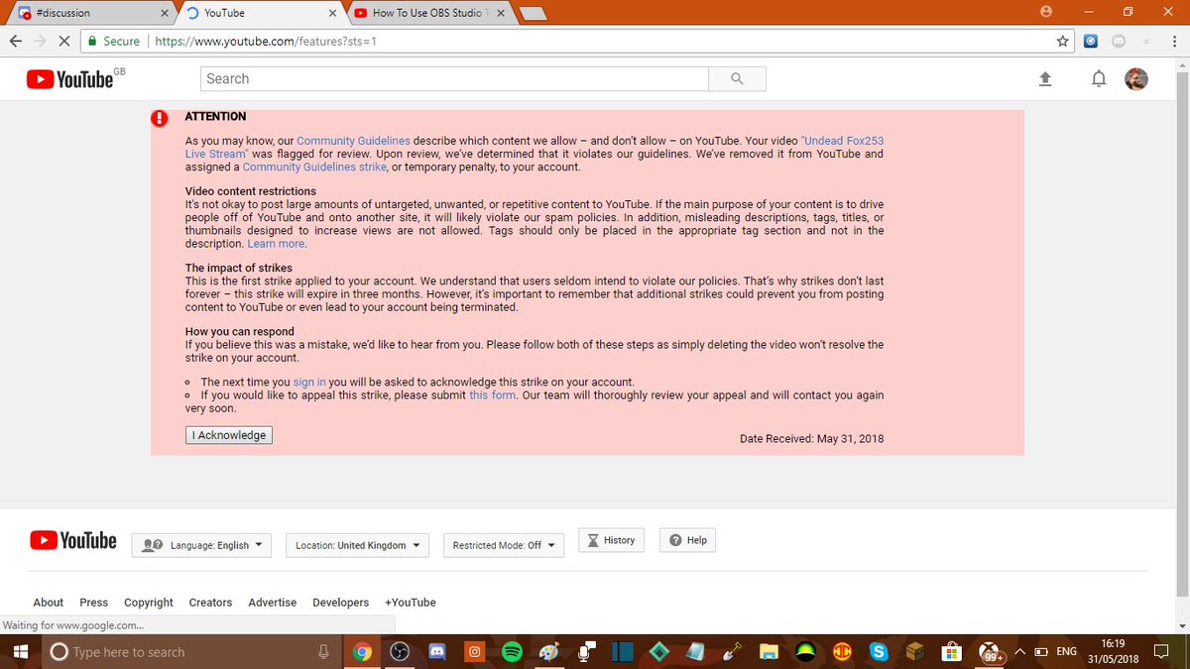1190x669 pixels.
Task: Click the search magnifier button
Action: click(x=737, y=79)
